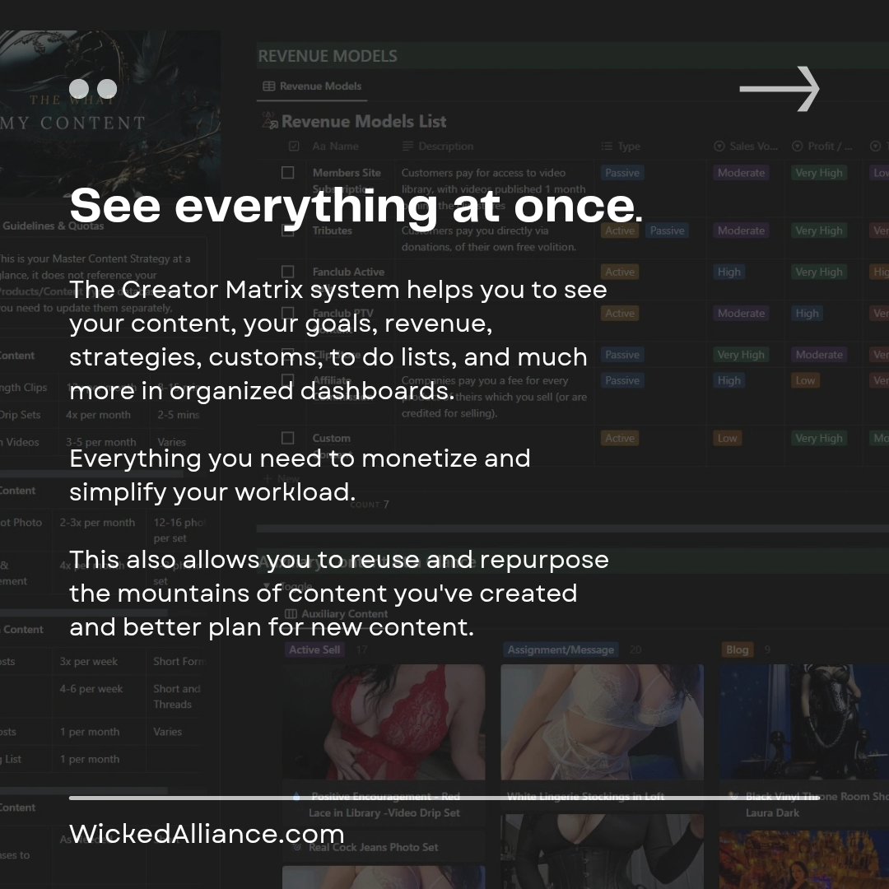Click the Tributes description text
This screenshot has width=889, height=889.
[x=489, y=239]
